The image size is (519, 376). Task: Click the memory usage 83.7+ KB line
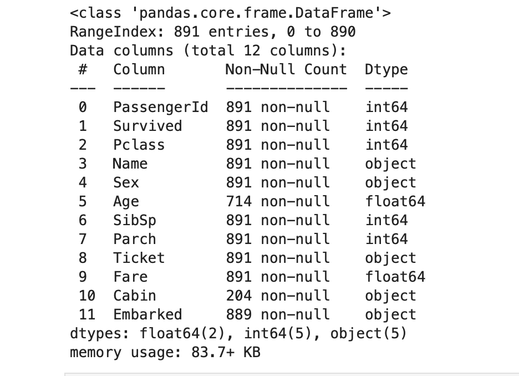[x=165, y=352]
